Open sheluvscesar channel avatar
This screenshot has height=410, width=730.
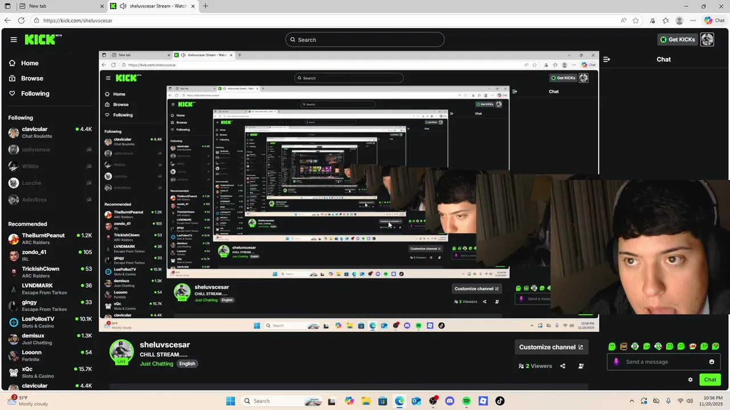[x=121, y=352]
